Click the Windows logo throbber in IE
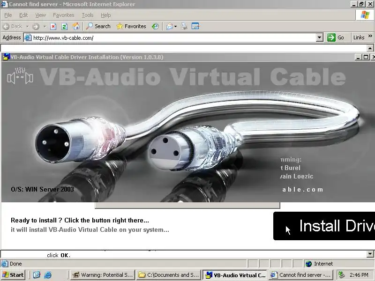 [x=365, y=15]
